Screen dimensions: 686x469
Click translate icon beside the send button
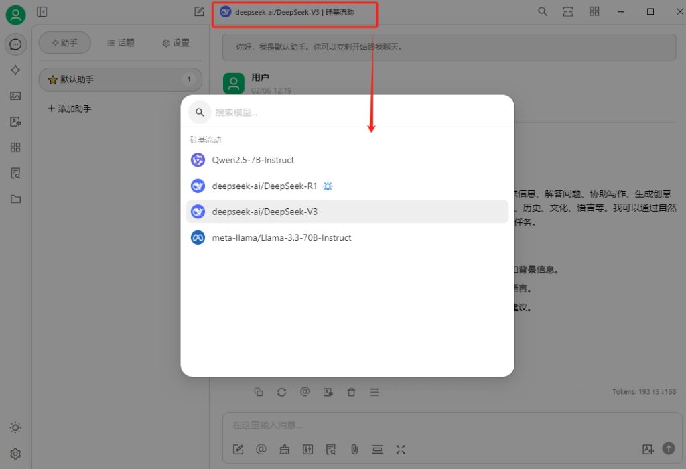pyautogui.click(x=648, y=449)
